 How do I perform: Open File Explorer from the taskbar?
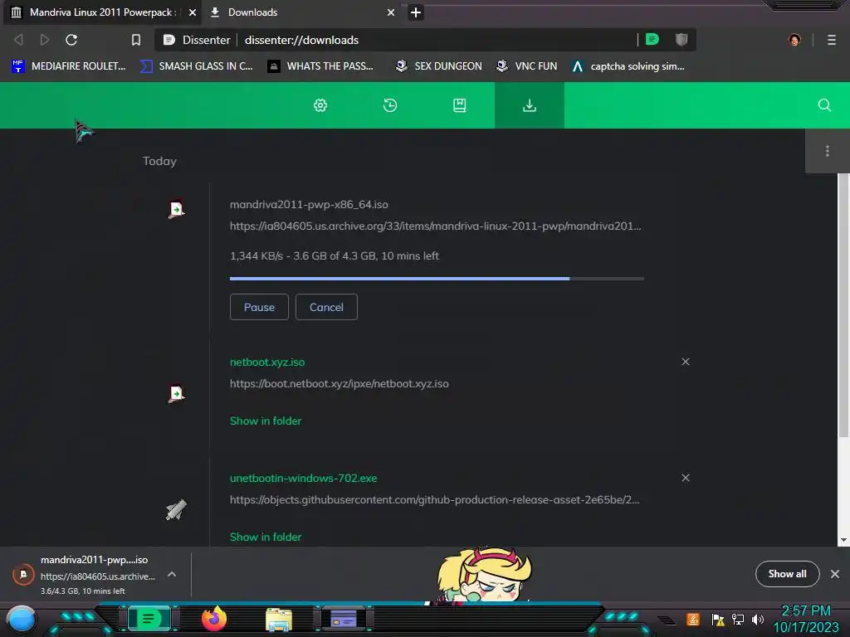coord(279,620)
